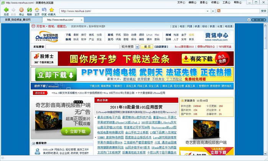Open the address bar history dropdown

[208, 11]
